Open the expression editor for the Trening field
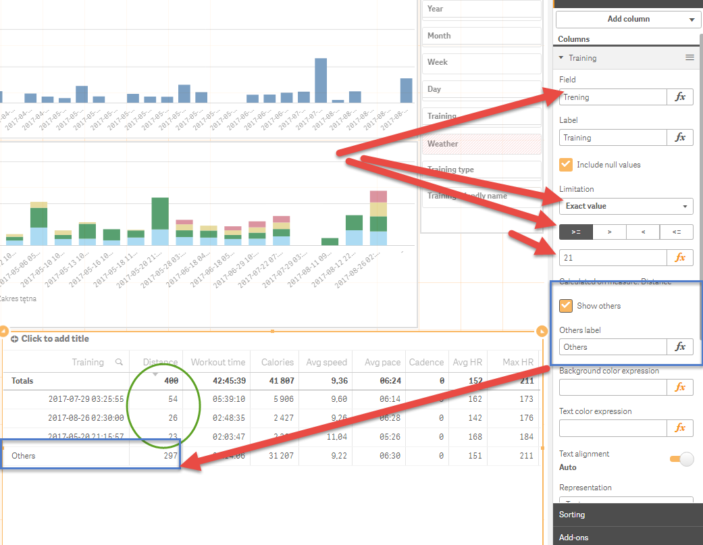The height and width of the screenshot is (545, 703). [x=680, y=97]
